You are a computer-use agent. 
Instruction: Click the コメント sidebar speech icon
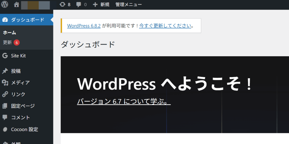point(5,117)
